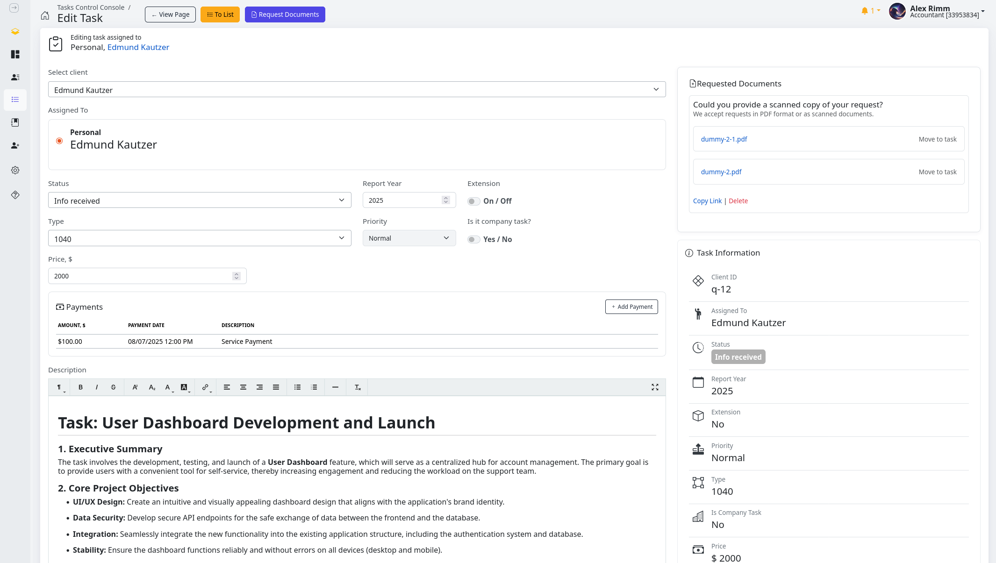Open the dummy-2-1.pdf link
Screen dimensions: 996x563
[x=724, y=139]
